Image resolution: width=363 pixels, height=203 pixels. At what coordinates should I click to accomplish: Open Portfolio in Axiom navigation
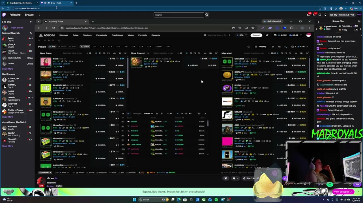[x=143, y=35]
